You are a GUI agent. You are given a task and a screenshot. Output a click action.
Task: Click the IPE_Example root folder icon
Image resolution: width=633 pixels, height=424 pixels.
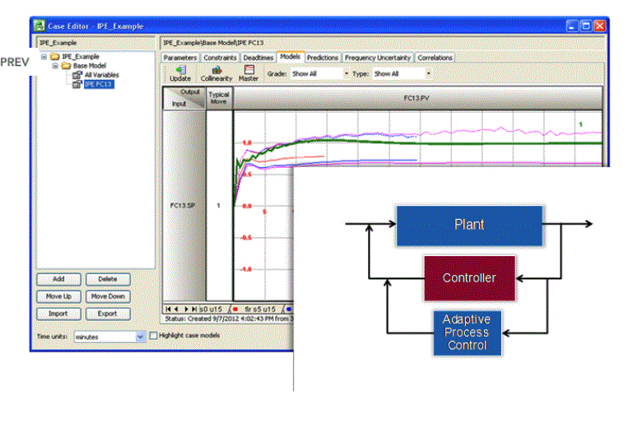coord(54,57)
